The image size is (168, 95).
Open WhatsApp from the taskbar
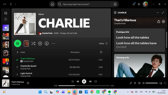pos(98,92)
